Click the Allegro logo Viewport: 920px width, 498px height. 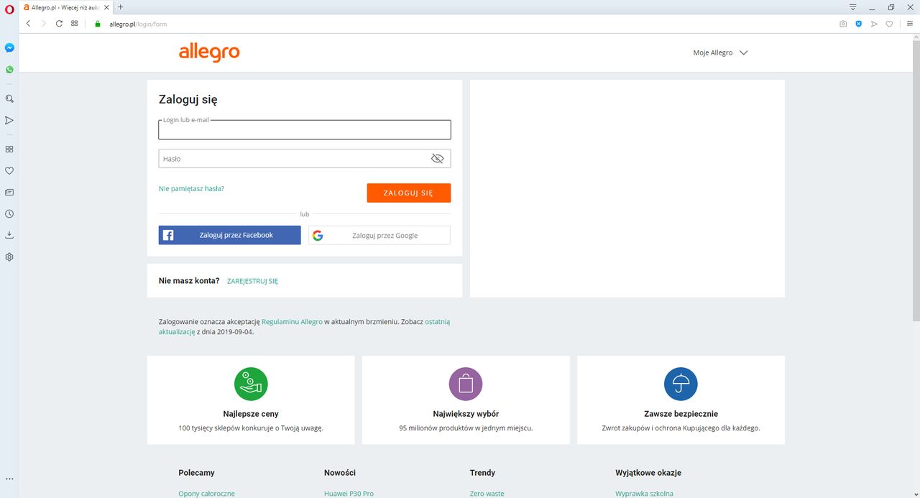point(209,52)
